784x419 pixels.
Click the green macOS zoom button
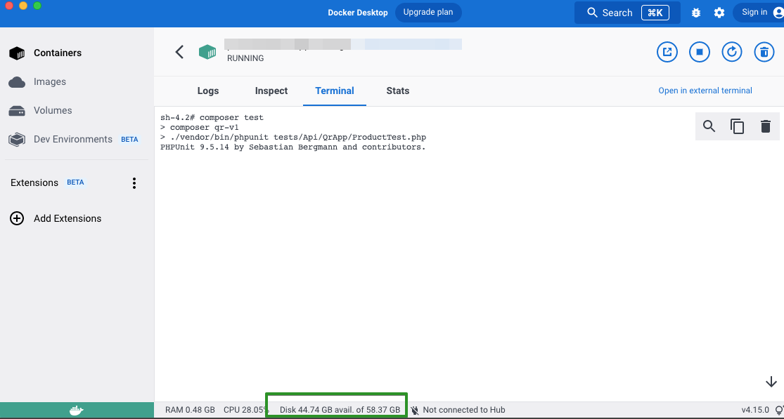(x=37, y=6)
